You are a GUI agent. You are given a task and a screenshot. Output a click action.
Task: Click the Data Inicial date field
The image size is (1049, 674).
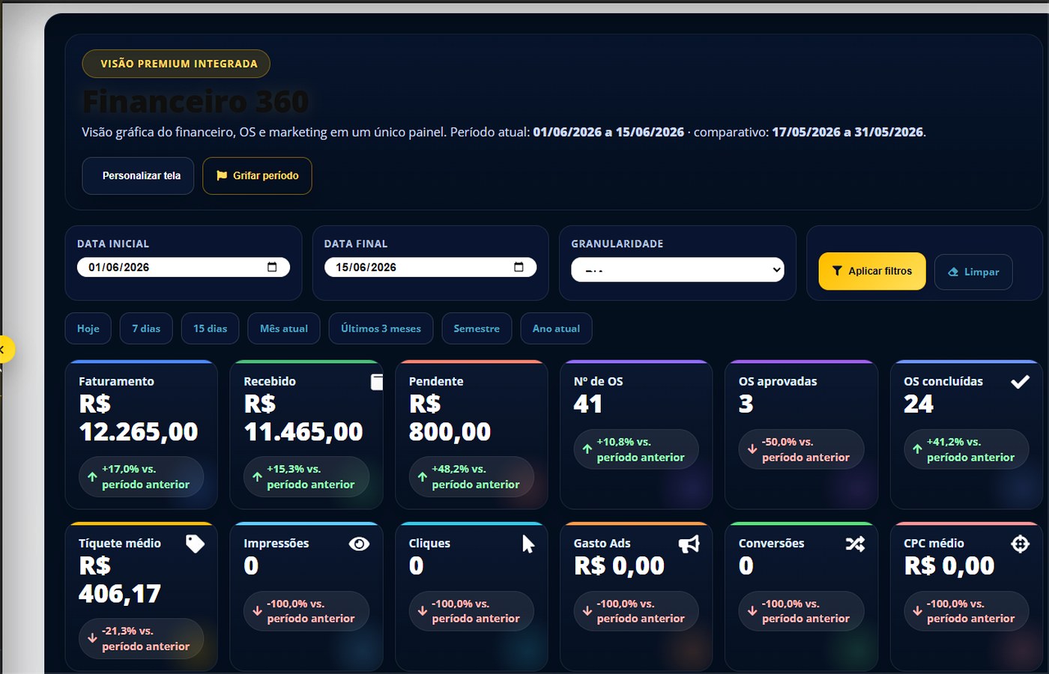184,267
